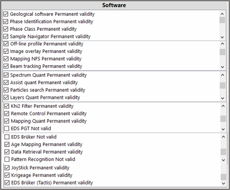Enable the EDS PGT checkbox
This screenshot has height=190, width=230.
click(7, 128)
